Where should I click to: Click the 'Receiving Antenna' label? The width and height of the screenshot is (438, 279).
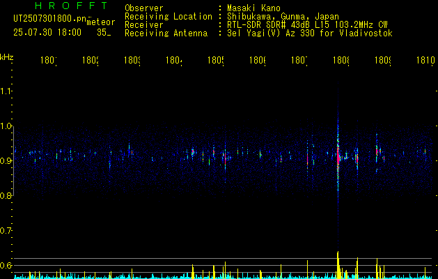(166, 33)
